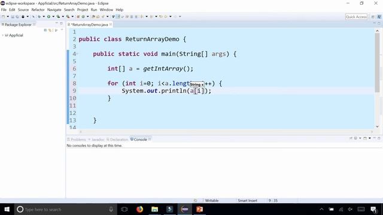383x215 pixels.
Task: Open the Open Console dropdown arrow
Action: click(x=370, y=138)
